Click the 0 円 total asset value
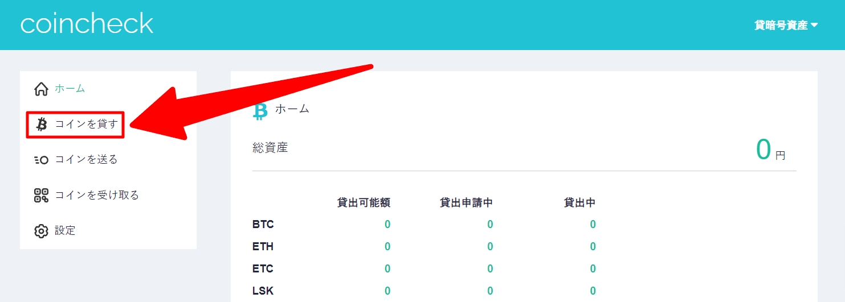This screenshot has height=302, width=845. tap(771, 150)
